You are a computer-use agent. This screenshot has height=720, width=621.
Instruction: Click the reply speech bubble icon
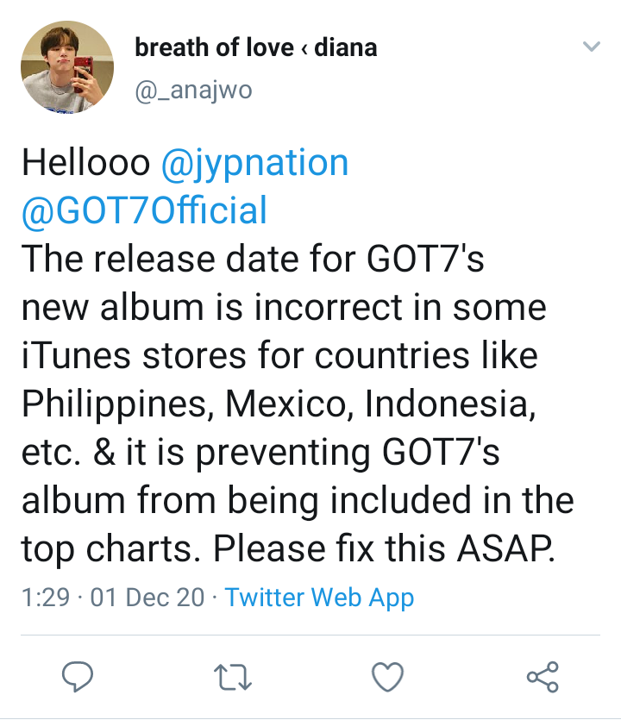click(x=77, y=678)
